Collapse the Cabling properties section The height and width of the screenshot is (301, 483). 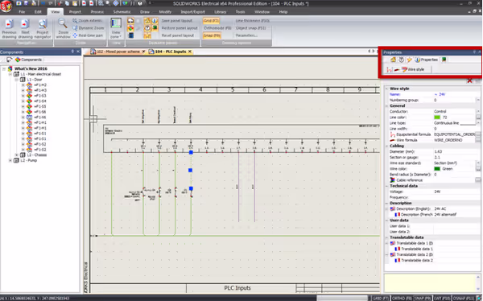coord(387,146)
